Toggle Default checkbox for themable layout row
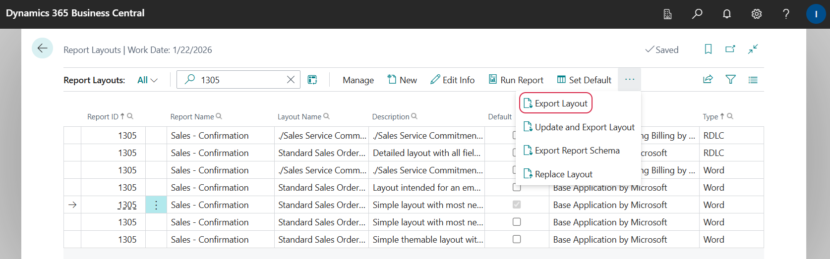This screenshot has height=259, width=830. (517, 239)
